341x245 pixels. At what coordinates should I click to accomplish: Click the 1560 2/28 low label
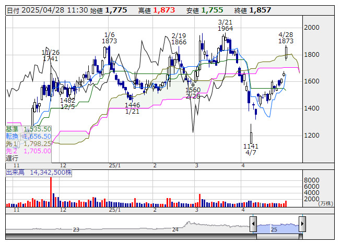193,93
